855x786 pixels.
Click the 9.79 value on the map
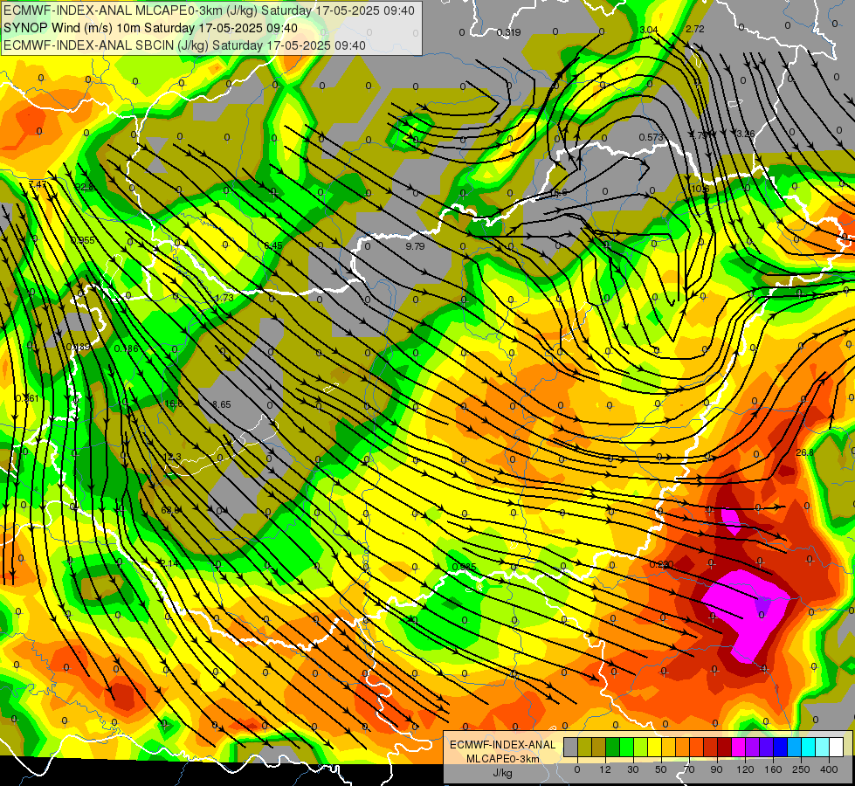(x=415, y=246)
